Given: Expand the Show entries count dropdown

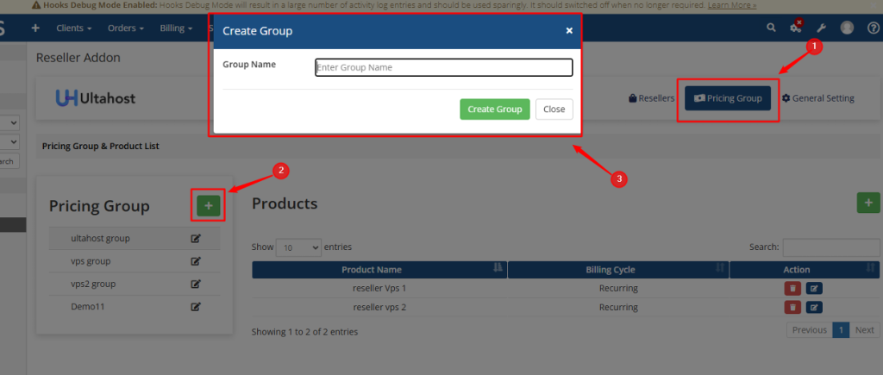Looking at the screenshot, I should [x=298, y=247].
